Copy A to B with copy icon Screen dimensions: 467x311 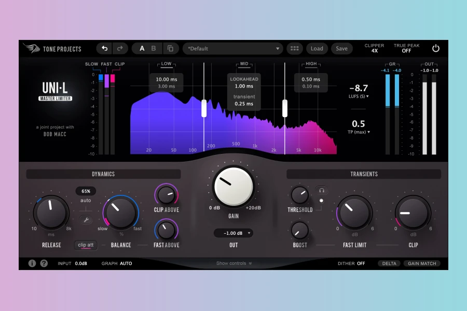coord(170,49)
